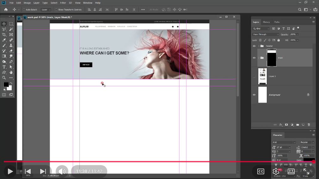Select the Path Selection arrow tool
This screenshot has height=179, width=319.
coord(11,67)
